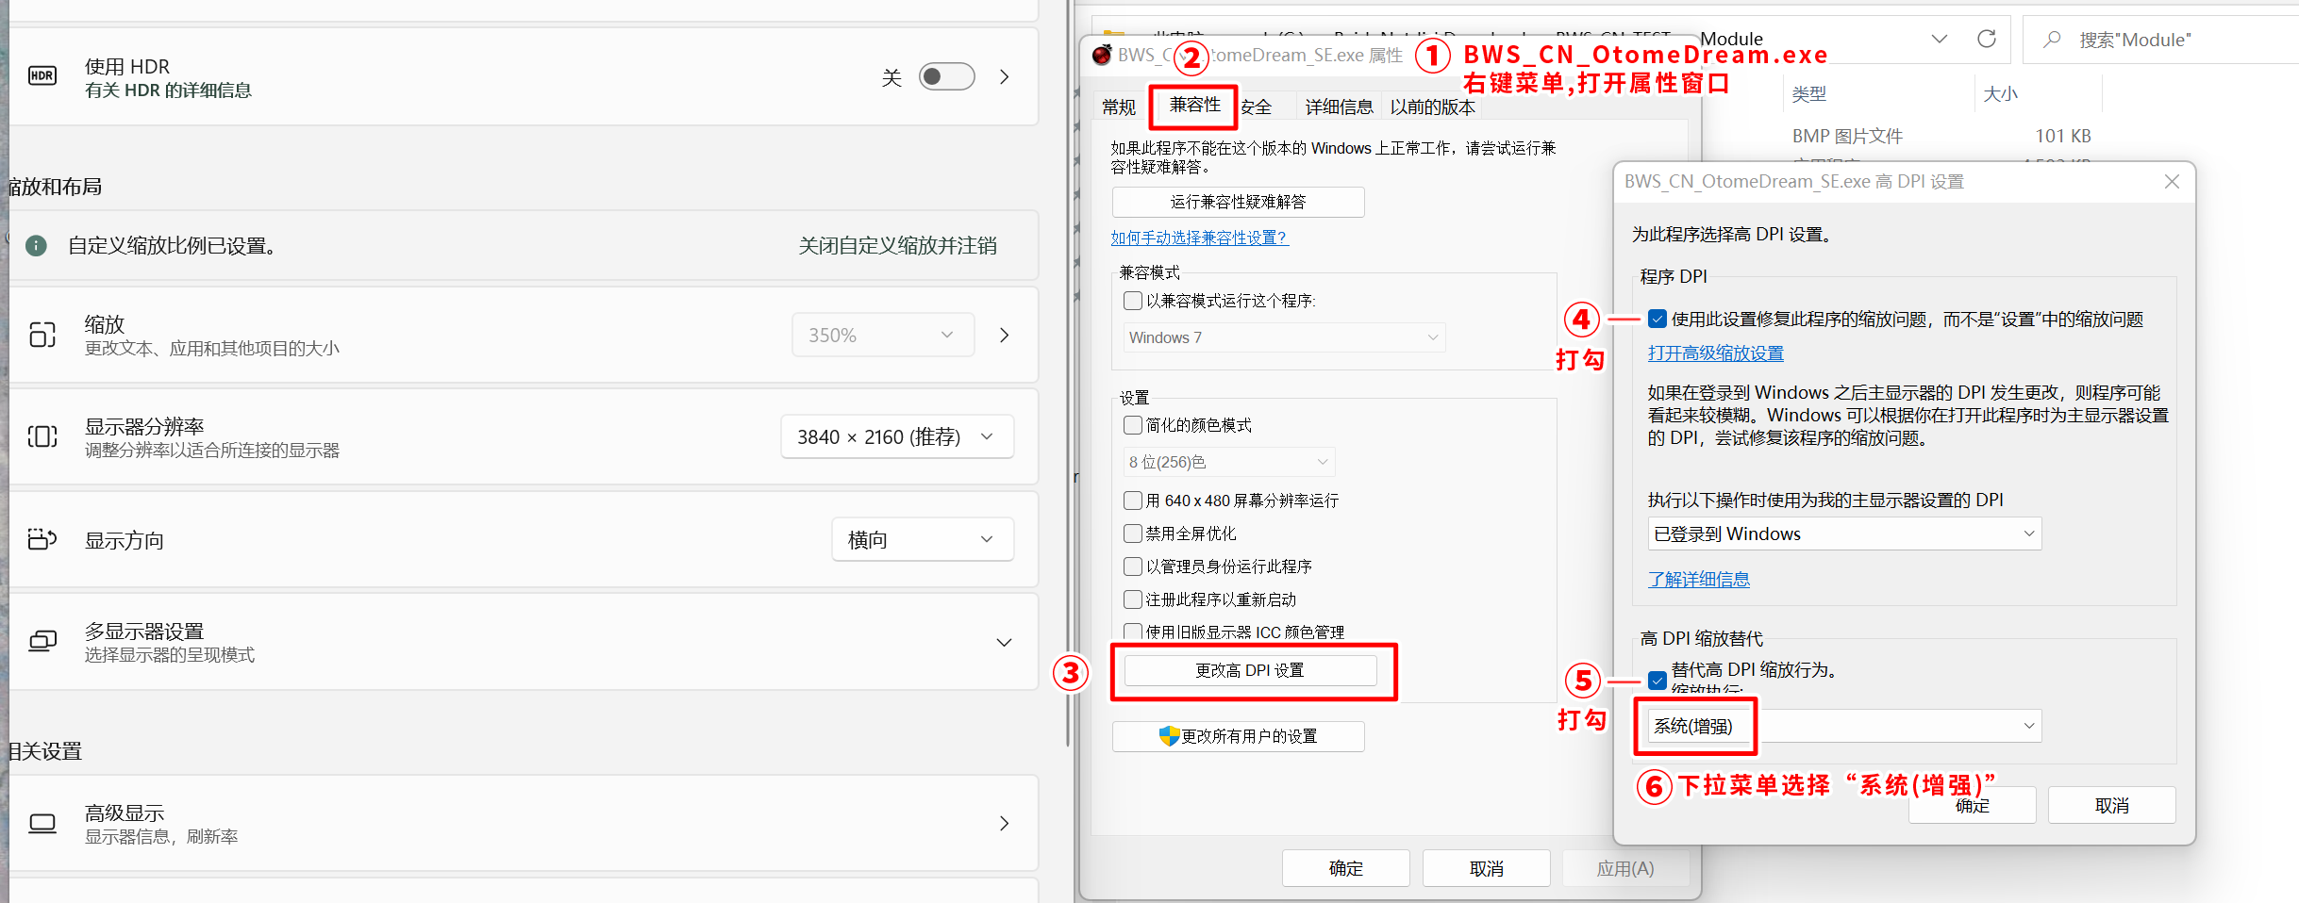
Task: Switch to the 详细信息 tab
Action: click(1339, 107)
